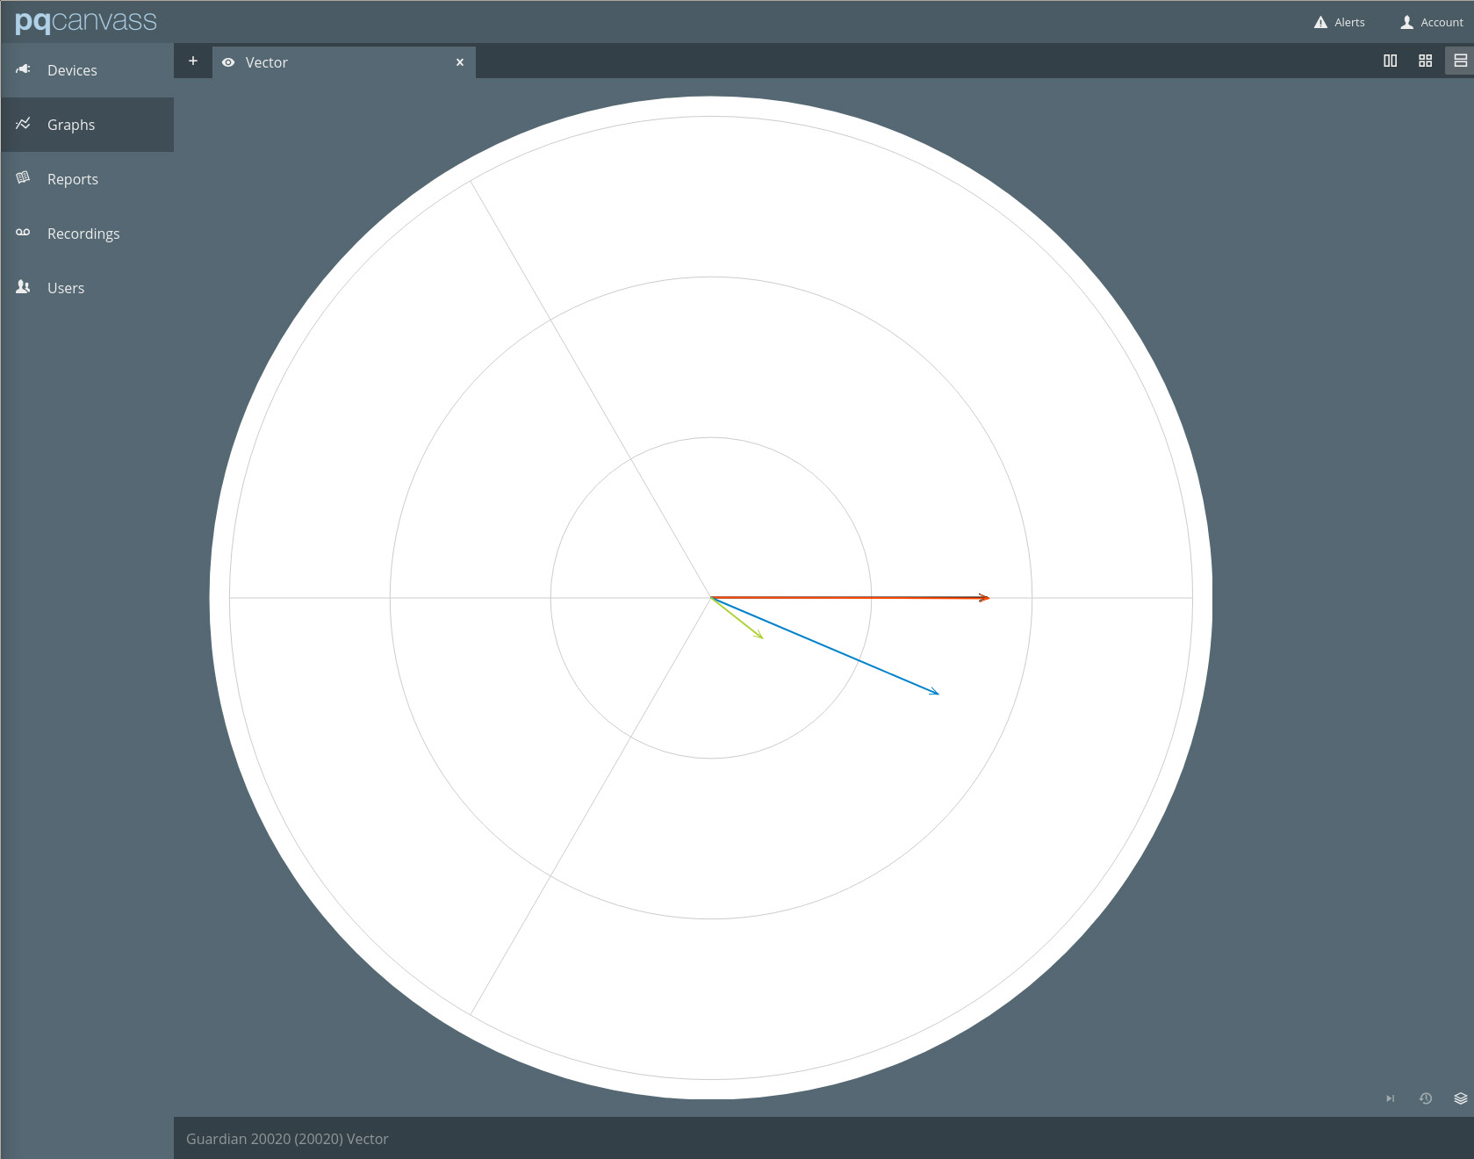
Task: Add a new tab with the plus button
Action: point(192,61)
